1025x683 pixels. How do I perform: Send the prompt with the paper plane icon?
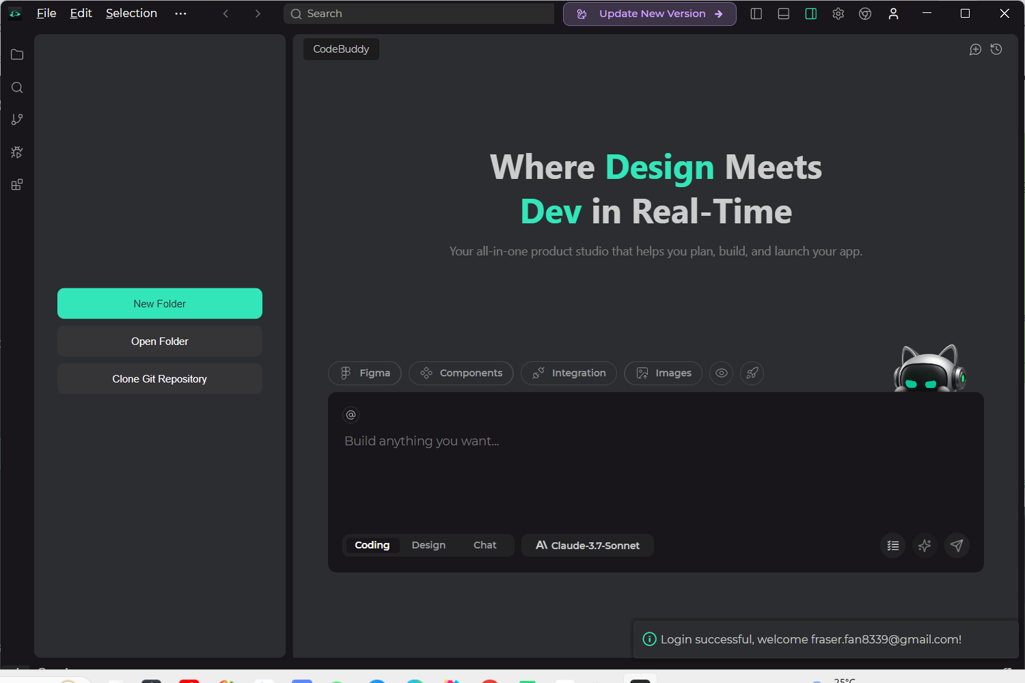point(957,545)
